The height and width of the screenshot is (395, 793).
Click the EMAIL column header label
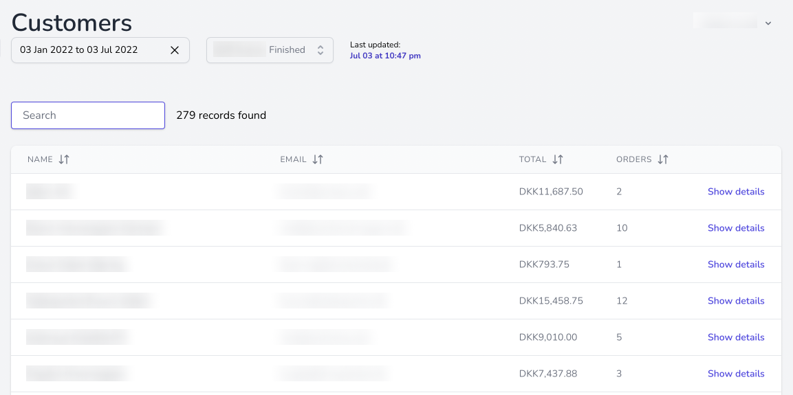point(293,159)
